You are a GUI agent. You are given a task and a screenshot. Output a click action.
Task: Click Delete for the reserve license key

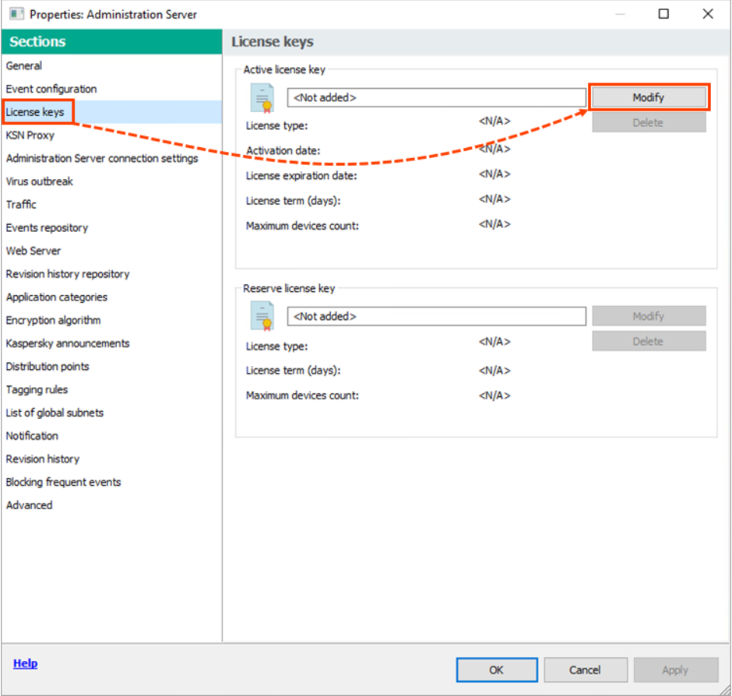(649, 341)
